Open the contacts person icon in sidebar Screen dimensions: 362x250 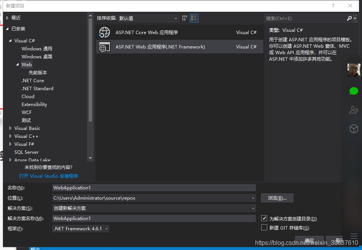click(354, 109)
